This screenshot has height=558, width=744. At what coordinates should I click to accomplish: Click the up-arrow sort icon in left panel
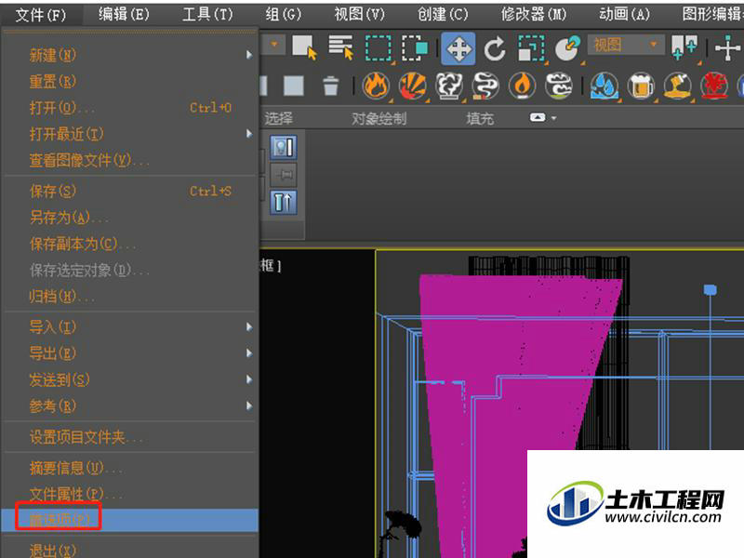pyautogui.click(x=284, y=202)
